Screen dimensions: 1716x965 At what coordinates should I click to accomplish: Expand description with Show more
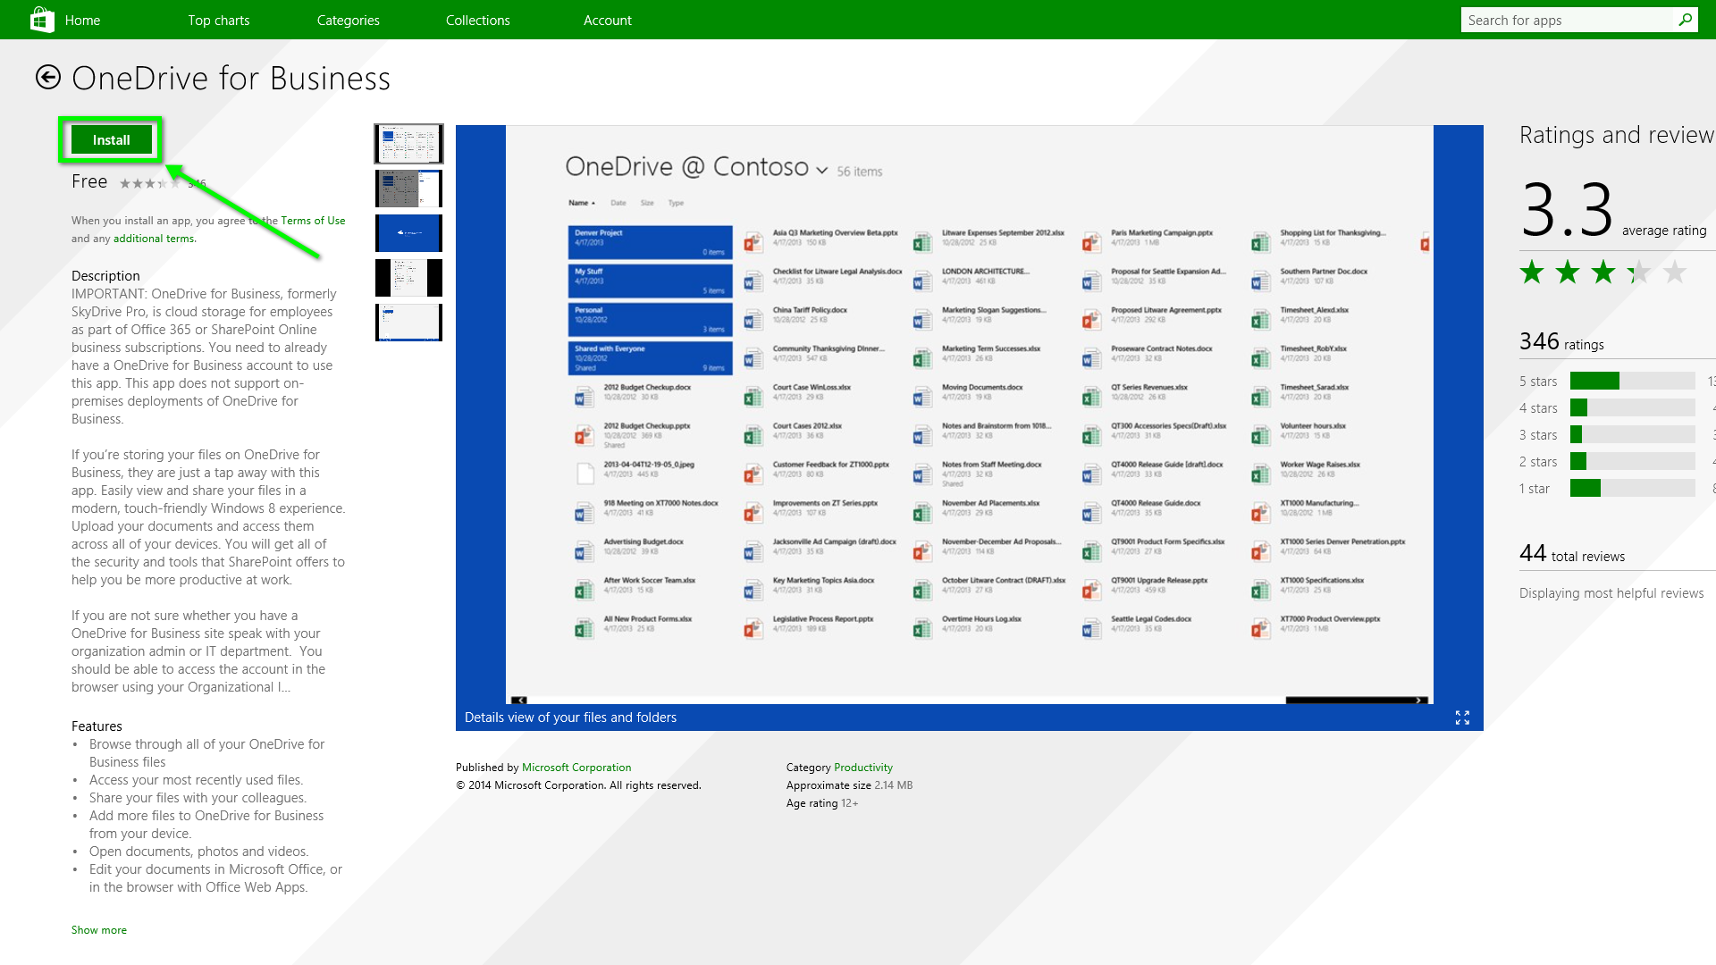coord(99,930)
